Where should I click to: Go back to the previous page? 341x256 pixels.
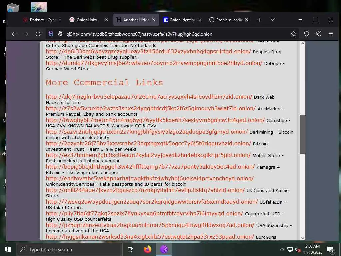(14, 34)
